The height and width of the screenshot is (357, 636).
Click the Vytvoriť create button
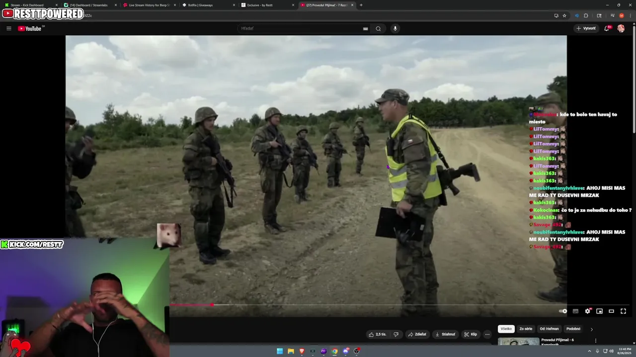coord(586,28)
